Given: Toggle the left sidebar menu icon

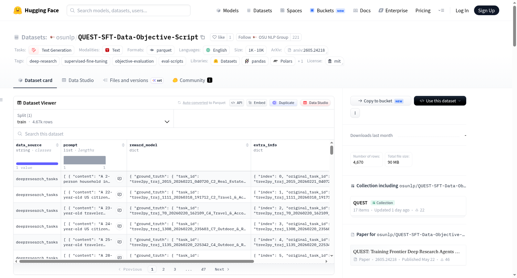Looking at the screenshot, I should 1,100.
